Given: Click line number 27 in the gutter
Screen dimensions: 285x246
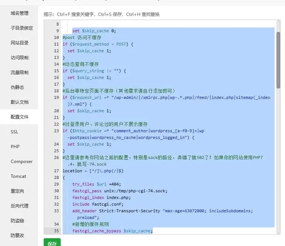Looking at the screenshot, I should pyautogui.click(x=57, y=171).
